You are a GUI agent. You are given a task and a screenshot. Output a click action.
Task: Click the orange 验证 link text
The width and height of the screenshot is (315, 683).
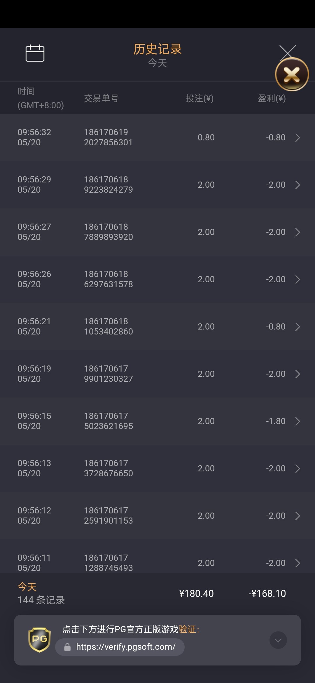[x=187, y=629]
